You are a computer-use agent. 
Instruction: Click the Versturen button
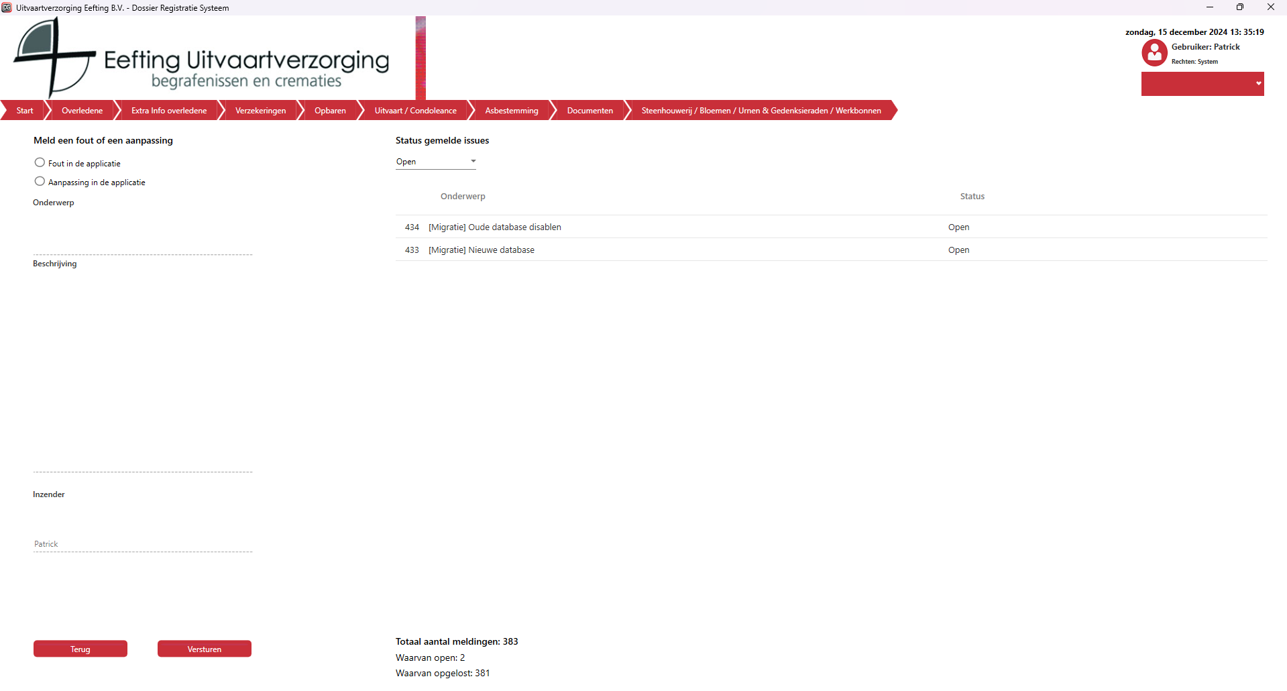click(x=205, y=649)
